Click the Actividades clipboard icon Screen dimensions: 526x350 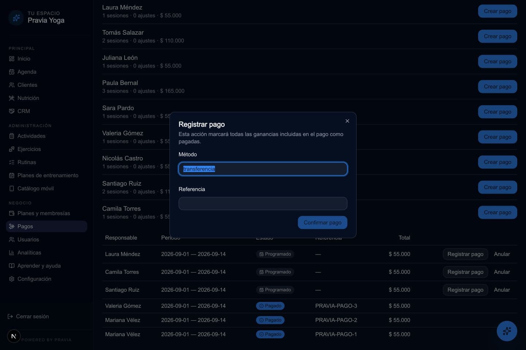point(12,136)
